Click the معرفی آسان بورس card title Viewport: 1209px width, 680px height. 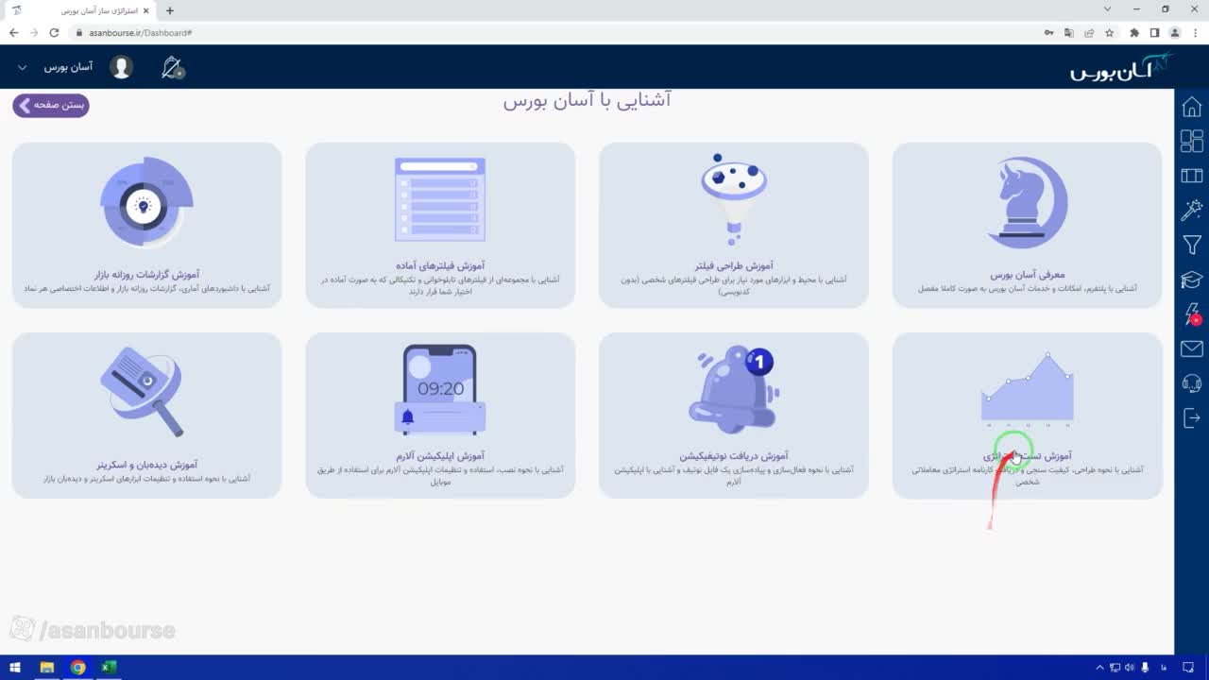pos(1027,275)
